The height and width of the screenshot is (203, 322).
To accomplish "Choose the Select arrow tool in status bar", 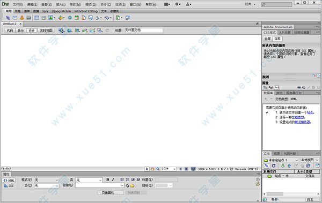I will pos(147,169).
